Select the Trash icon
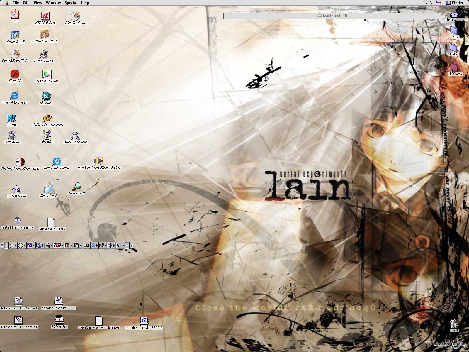The image size is (469, 352). tap(454, 324)
